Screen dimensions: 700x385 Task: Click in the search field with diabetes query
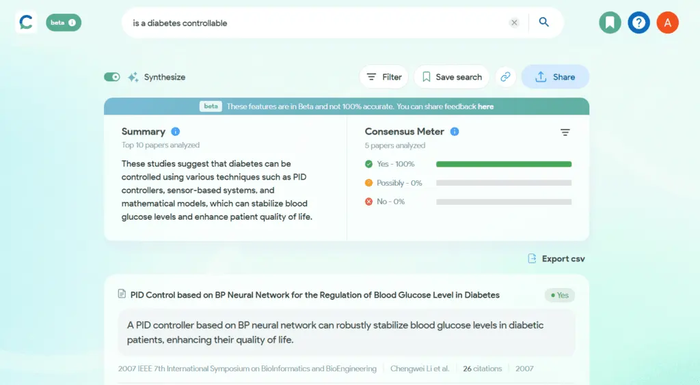pos(317,23)
